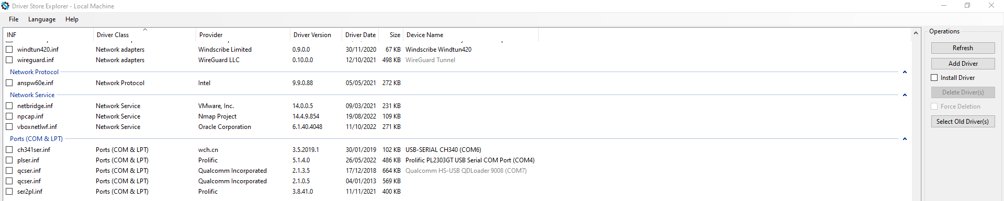
Task: Open the File menu
Action: (14, 19)
